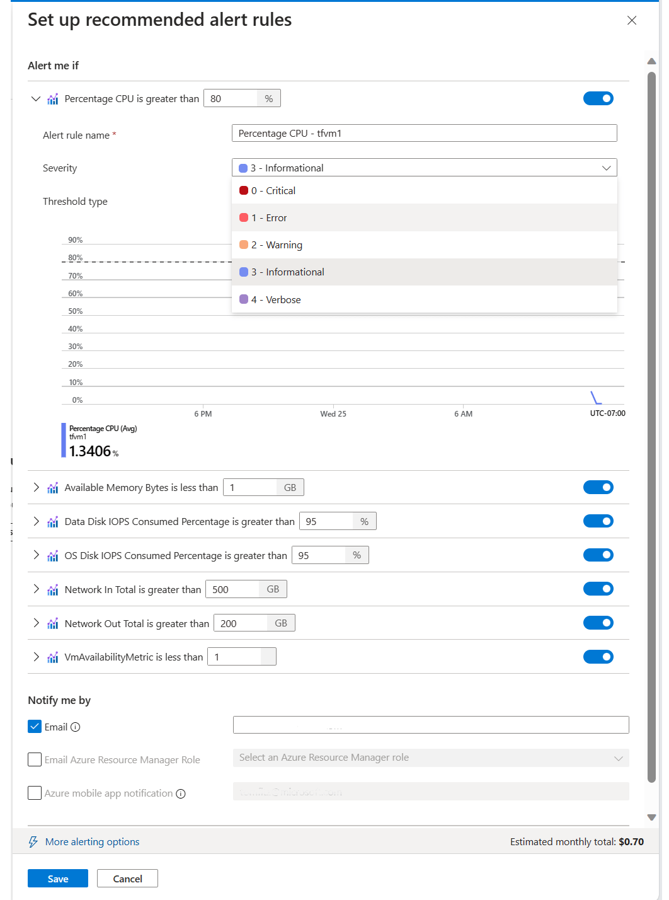Enable Azure mobile app notification checkbox

(35, 792)
